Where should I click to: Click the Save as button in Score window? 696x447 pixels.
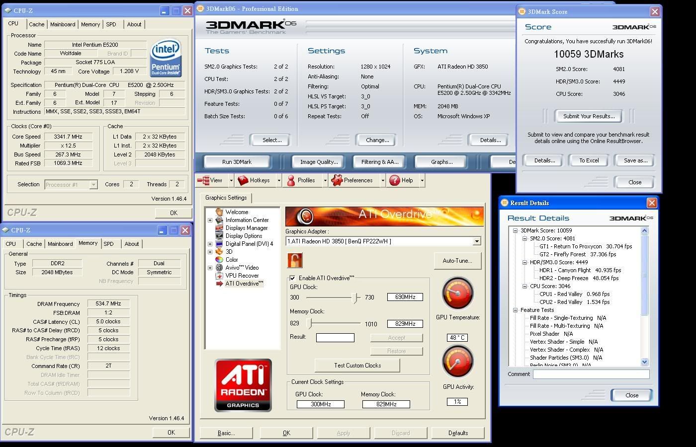pos(635,160)
